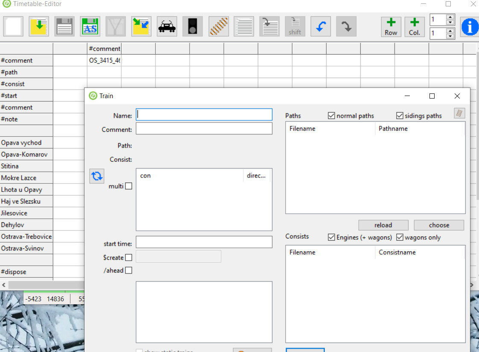Toggle the wagons only checkbox
479x352 pixels.
tap(400, 237)
